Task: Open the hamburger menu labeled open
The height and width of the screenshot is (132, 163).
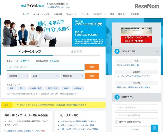Action: pyautogui.click(x=155, y=128)
